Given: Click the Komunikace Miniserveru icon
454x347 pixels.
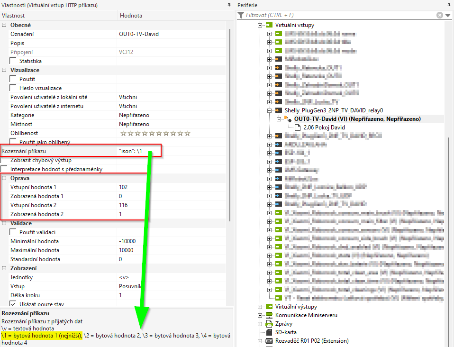Looking at the screenshot, I should [270, 315].
